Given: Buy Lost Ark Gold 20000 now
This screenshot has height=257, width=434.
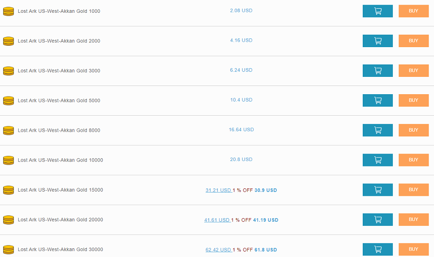Looking at the screenshot, I should click(413, 220).
